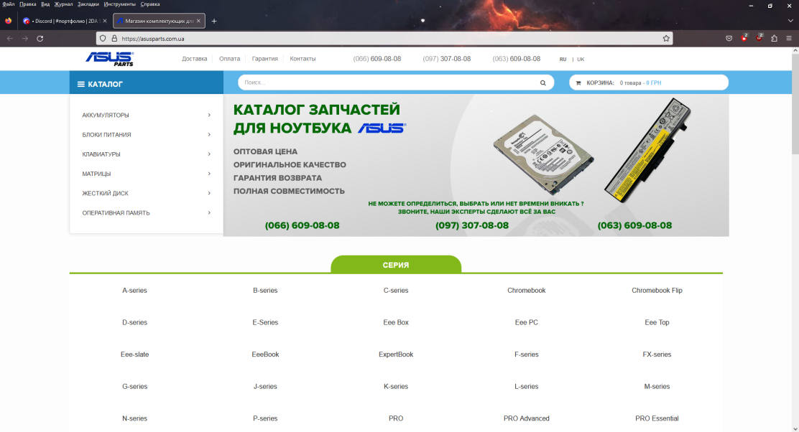Open the Firefox hamburger application menu
The width and height of the screenshot is (799, 432).
pyautogui.click(x=789, y=39)
